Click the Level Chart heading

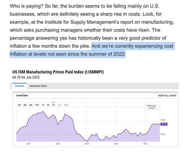click(x=22, y=95)
